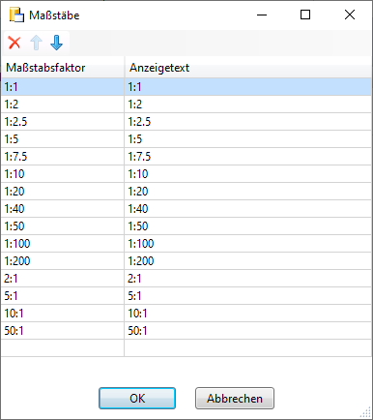373x420 pixels.
Task: Click the 1:1 Anzeigetext cell
Action: (x=247, y=87)
